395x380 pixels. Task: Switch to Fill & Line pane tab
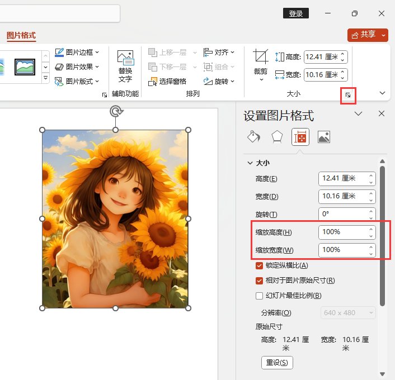point(253,137)
